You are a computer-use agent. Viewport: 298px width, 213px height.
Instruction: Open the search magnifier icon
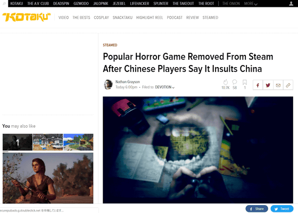pyautogui.click(x=4, y=3)
